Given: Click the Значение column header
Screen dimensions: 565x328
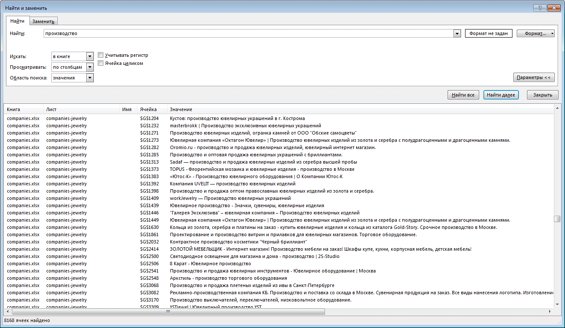Looking at the screenshot, I should click(360, 109).
